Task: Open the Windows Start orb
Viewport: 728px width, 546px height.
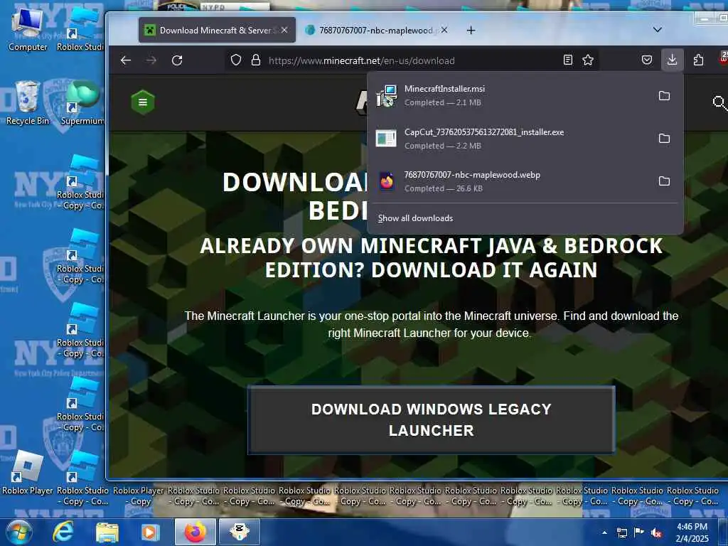Action: (x=18, y=532)
